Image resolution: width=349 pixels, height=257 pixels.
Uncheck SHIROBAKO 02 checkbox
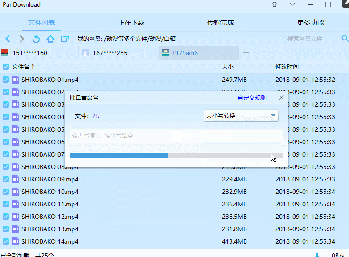6,92
